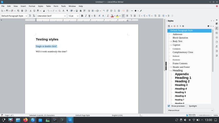Click the Fill Format Mode icon
Viewport: 219px width, 123px height.
[208, 26]
